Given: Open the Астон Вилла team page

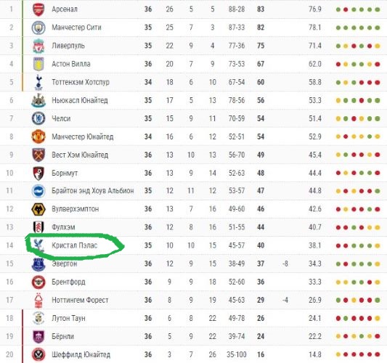Looking at the screenshot, I should [71, 64].
